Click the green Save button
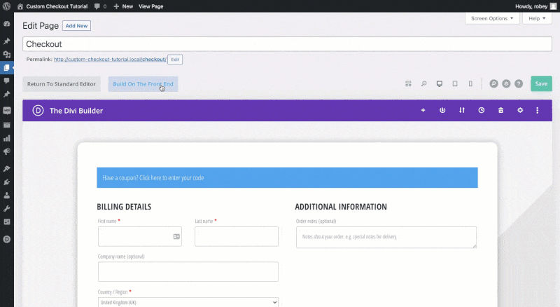 click(541, 83)
